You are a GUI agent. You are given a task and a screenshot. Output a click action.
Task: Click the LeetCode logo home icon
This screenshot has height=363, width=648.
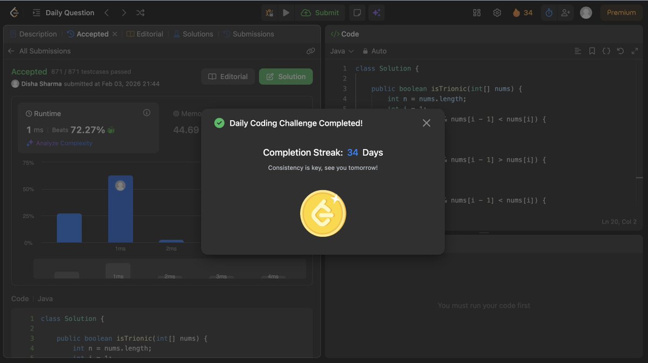pyautogui.click(x=15, y=12)
